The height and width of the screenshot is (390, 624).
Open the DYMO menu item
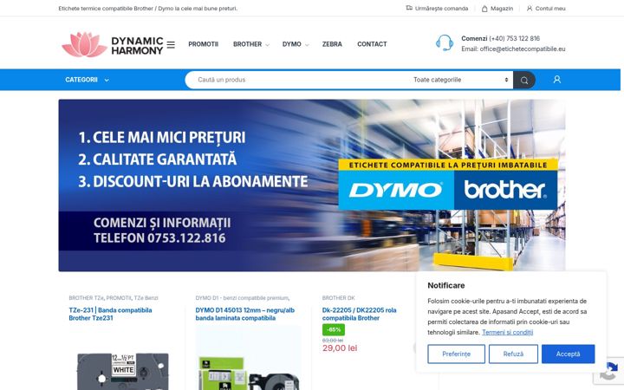(292, 44)
